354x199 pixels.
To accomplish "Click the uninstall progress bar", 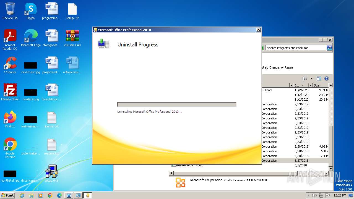I will click(x=177, y=104).
